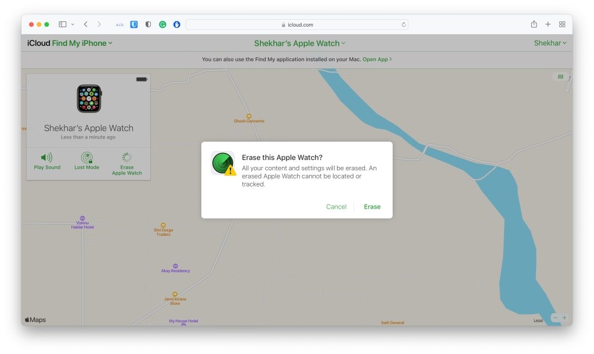Image resolution: width=594 pixels, height=354 pixels.
Task: Enable Lost Mode for the watch
Action: pyautogui.click(x=87, y=161)
